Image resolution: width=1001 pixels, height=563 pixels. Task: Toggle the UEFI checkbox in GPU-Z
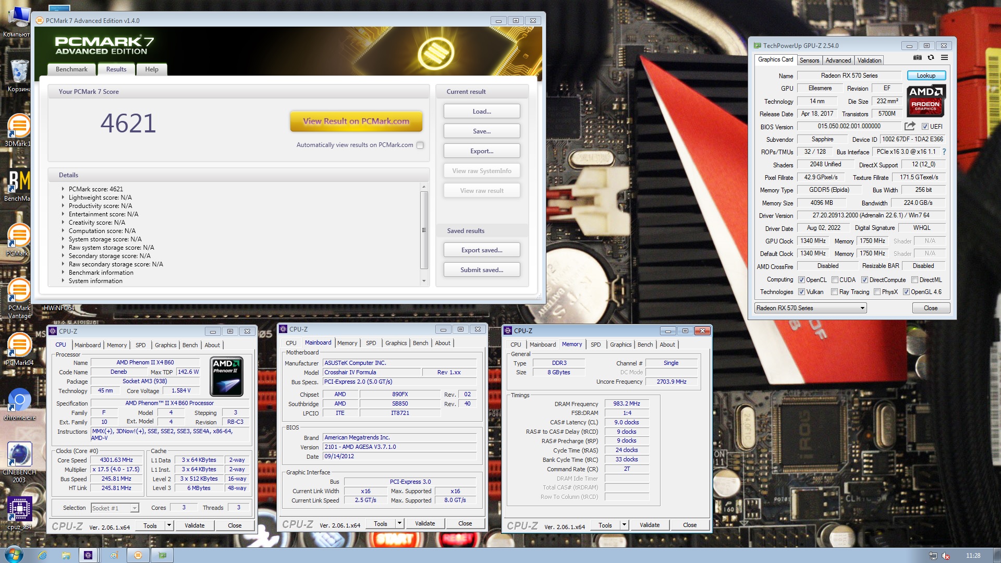pyautogui.click(x=925, y=127)
